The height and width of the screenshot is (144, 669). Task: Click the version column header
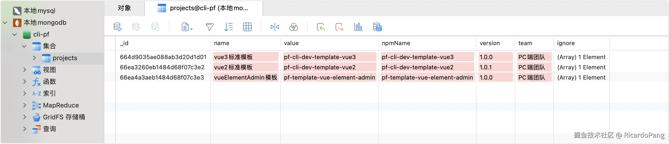coord(489,43)
